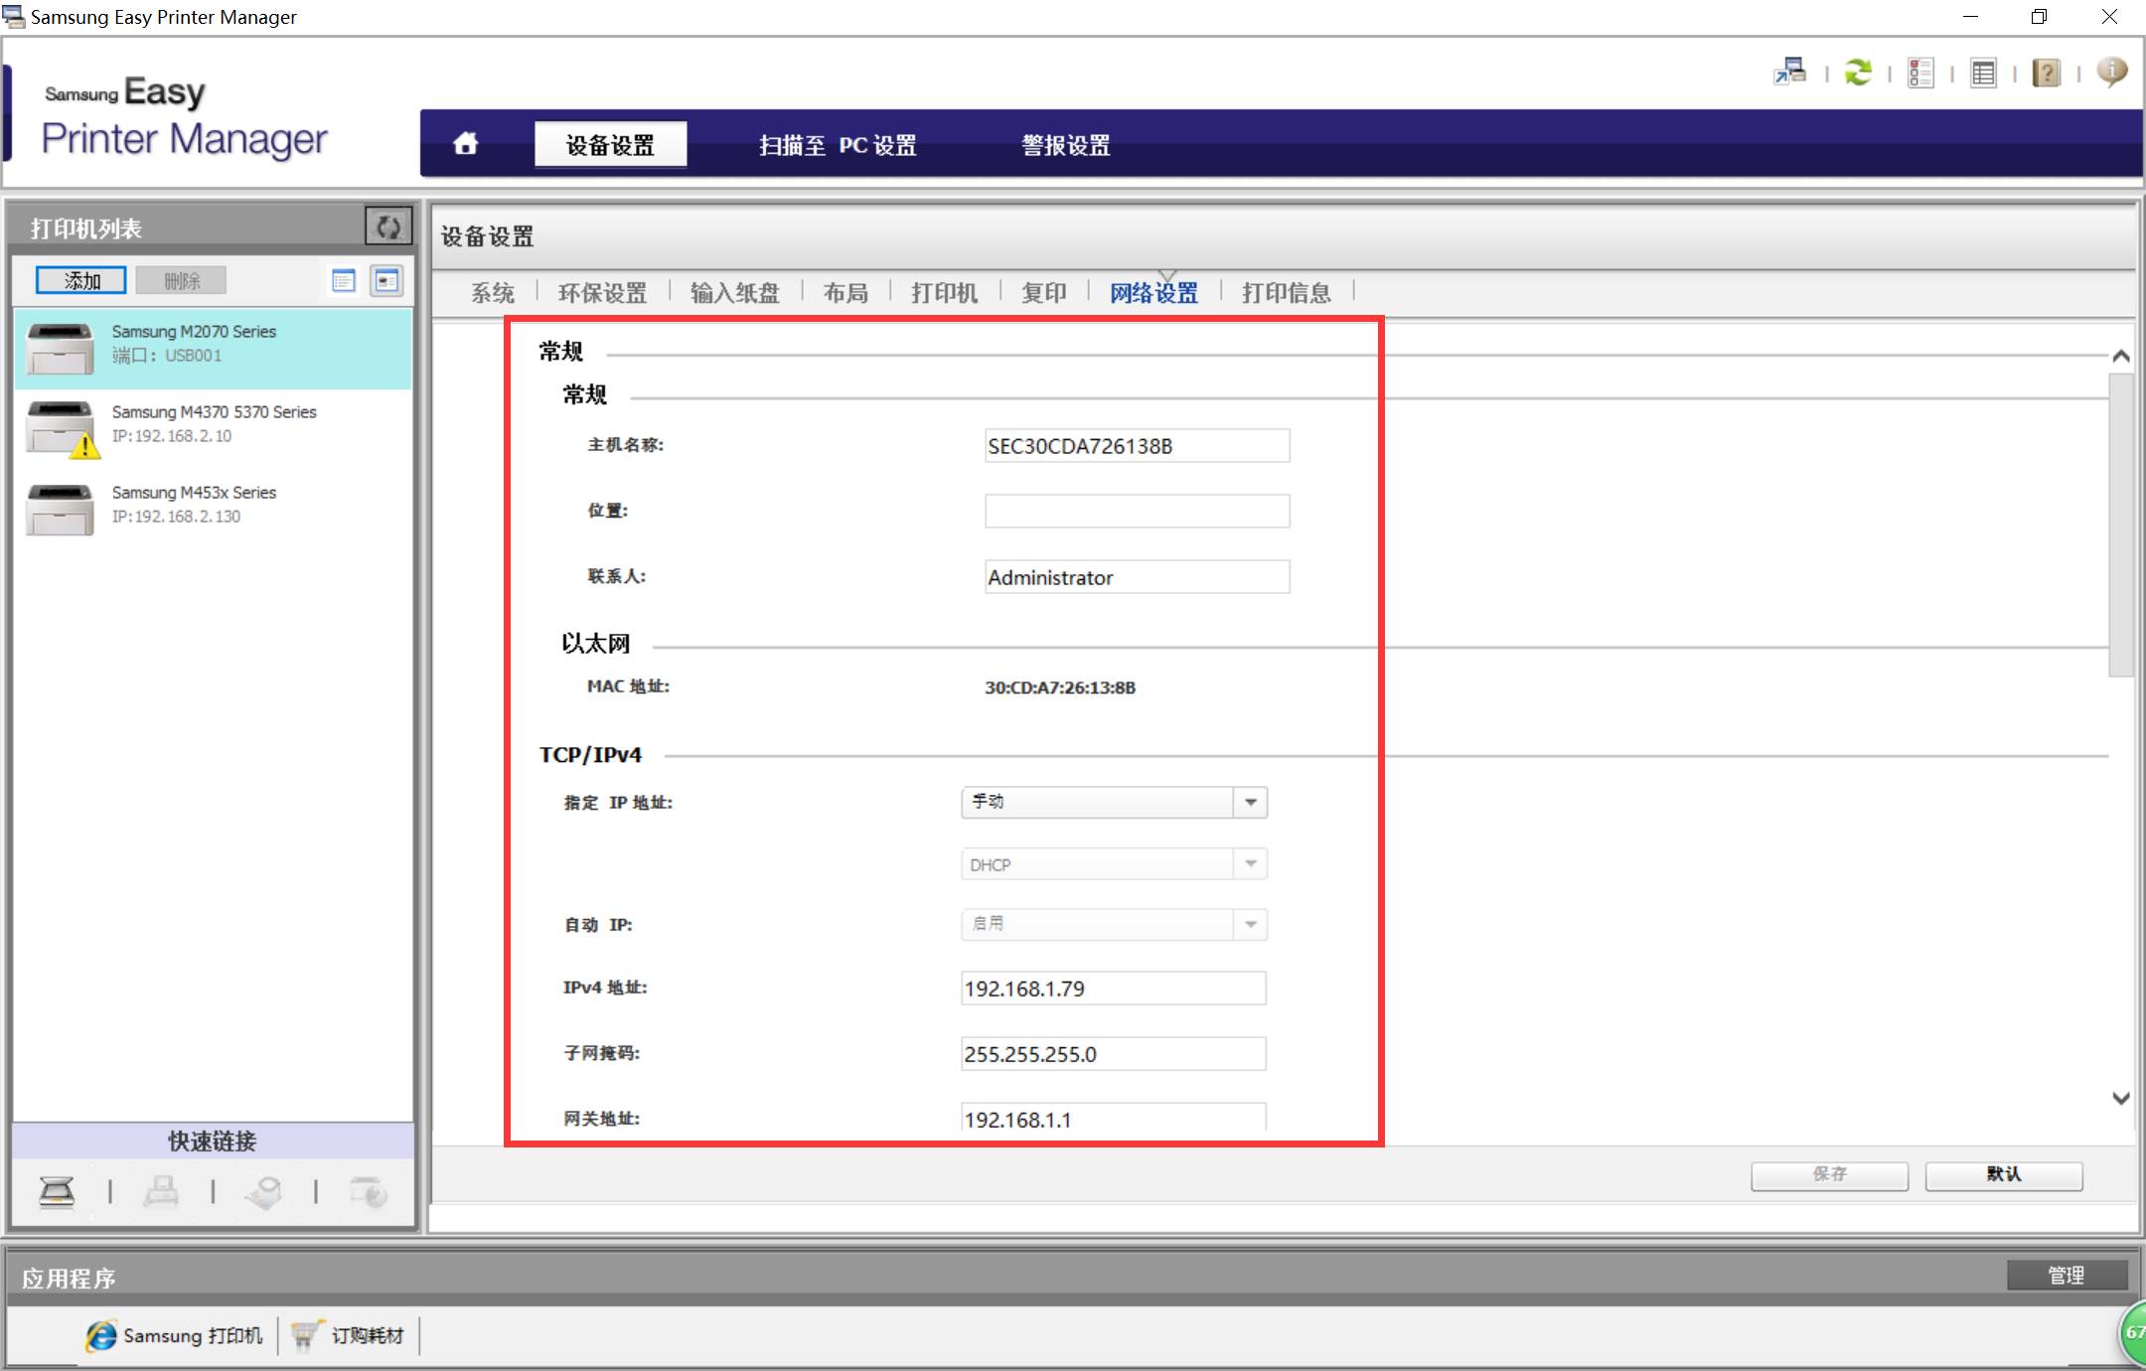Click the shopping cart 订购耗材 icon
The height and width of the screenshot is (1371, 2146).
pos(305,1334)
